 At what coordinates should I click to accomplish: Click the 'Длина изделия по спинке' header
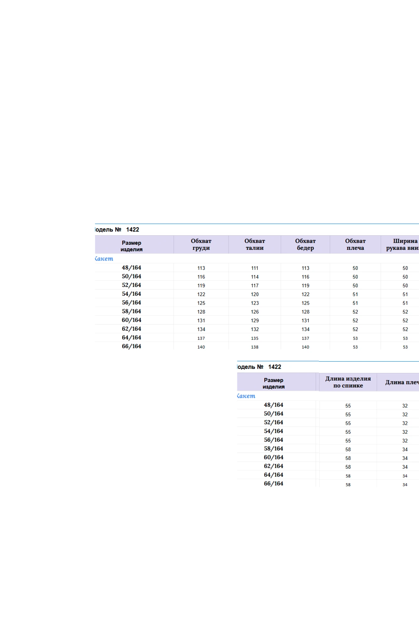pos(348,382)
